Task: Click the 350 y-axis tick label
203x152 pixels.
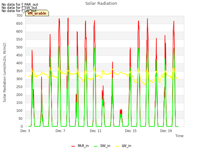Action: pyautogui.click(x=19, y=71)
